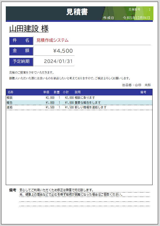Select subject text 見積作成システム
This screenshot has height=226, width=160.
[52, 40]
